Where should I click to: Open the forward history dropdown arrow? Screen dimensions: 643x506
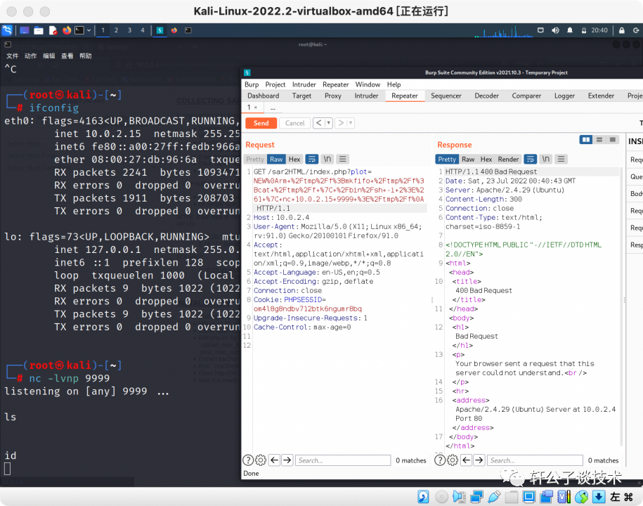click(x=351, y=122)
